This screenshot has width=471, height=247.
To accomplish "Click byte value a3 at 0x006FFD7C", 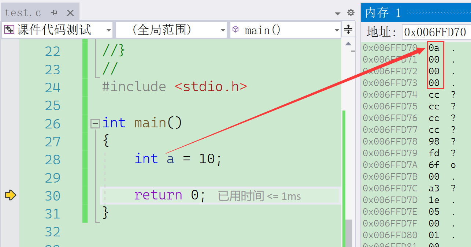I will point(434,188).
